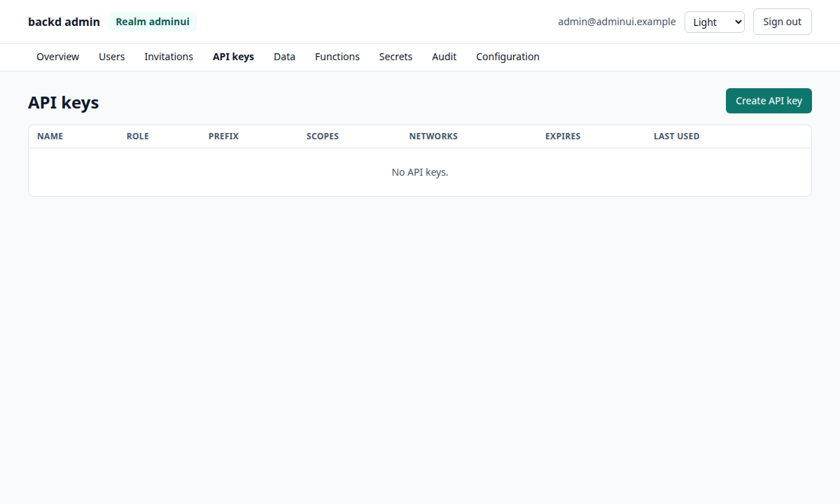840x504 pixels.
Task: Go to the Users tab
Action: [111, 57]
